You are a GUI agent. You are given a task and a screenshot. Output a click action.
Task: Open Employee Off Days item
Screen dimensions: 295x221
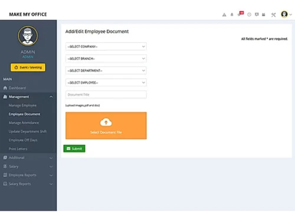coord(23,140)
